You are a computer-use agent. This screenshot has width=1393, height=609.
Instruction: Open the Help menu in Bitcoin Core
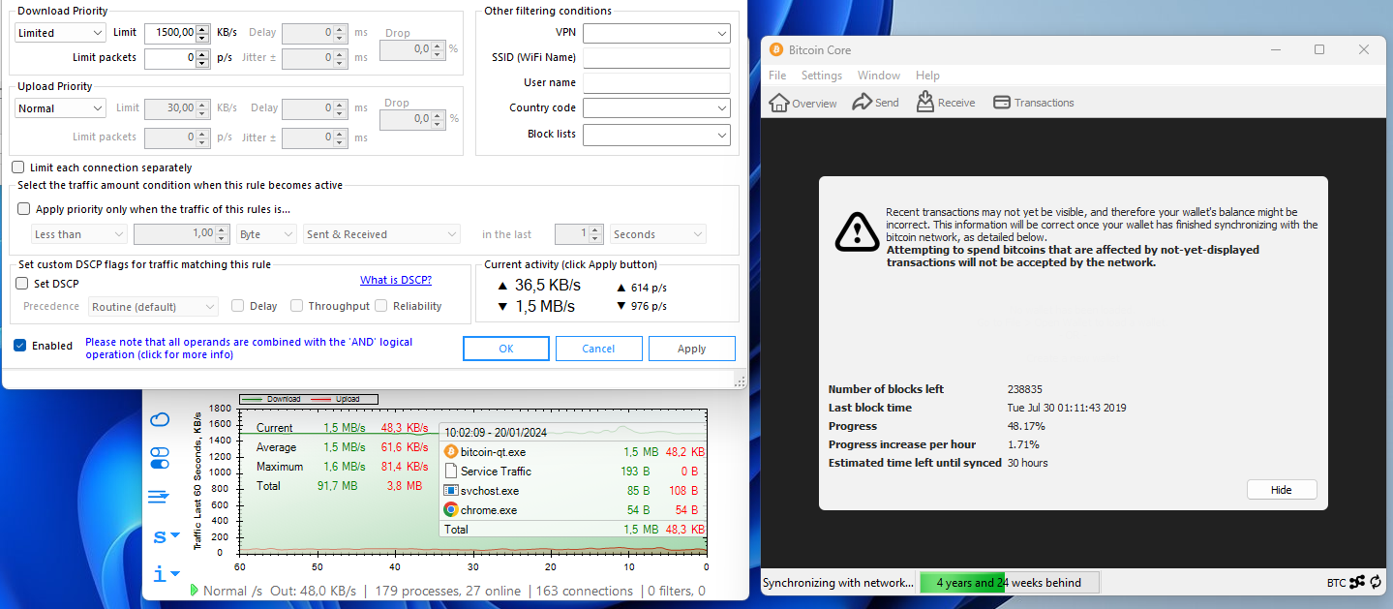coord(927,76)
